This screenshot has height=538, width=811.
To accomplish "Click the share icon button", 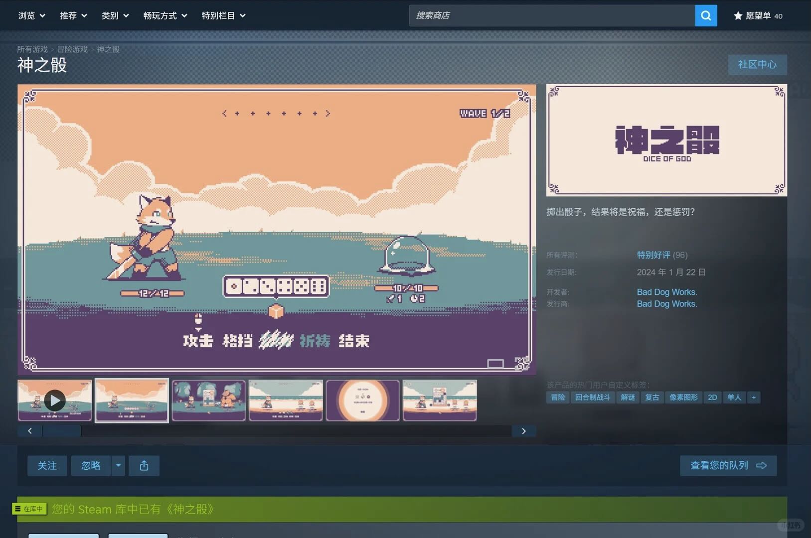I will [x=144, y=466].
